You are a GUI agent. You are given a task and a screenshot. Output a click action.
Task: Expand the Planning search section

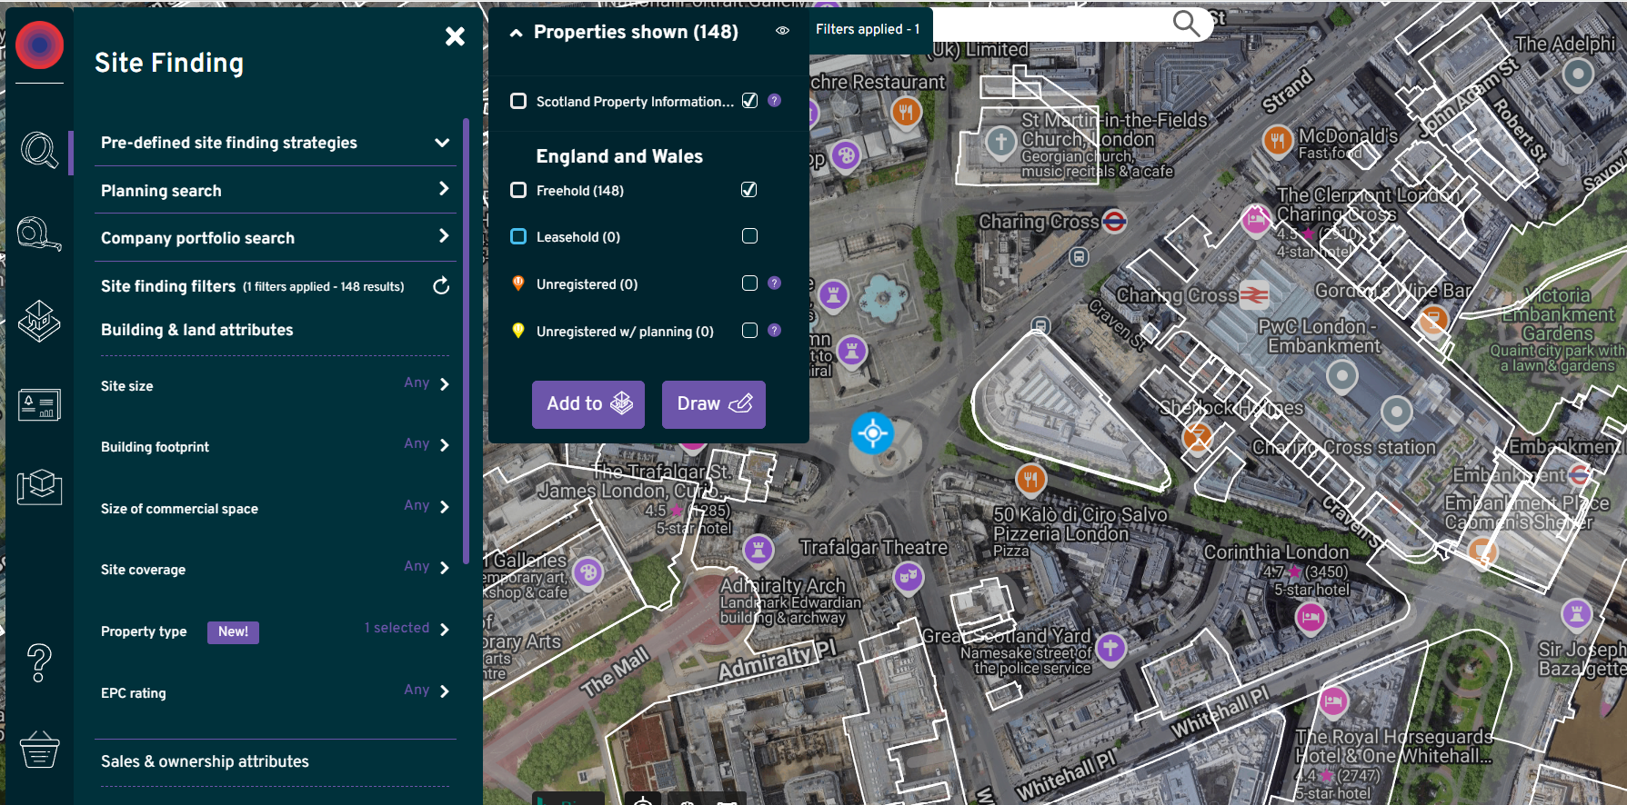pos(276,190)
